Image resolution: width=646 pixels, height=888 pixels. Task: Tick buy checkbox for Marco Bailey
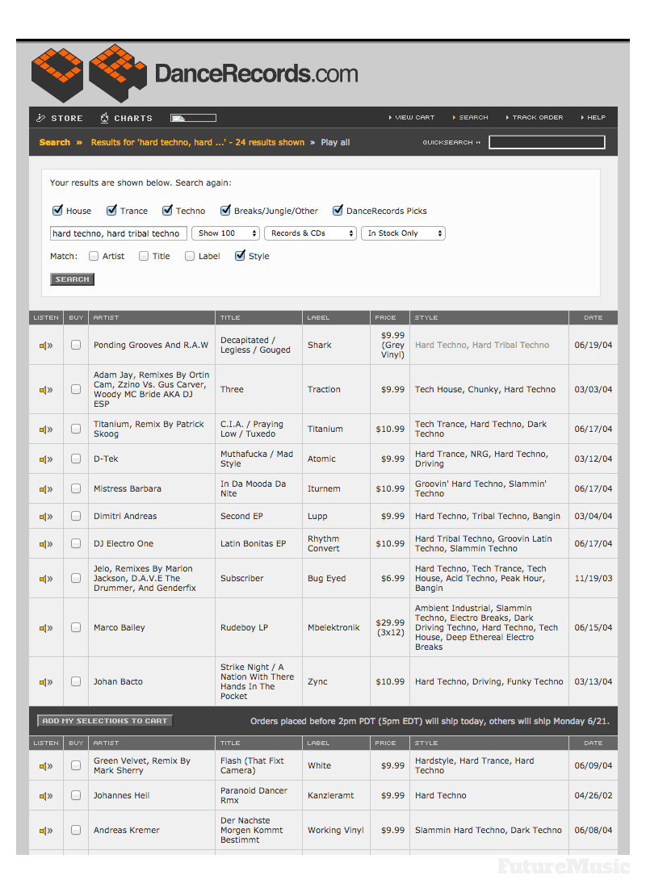(x=76, y=627)
